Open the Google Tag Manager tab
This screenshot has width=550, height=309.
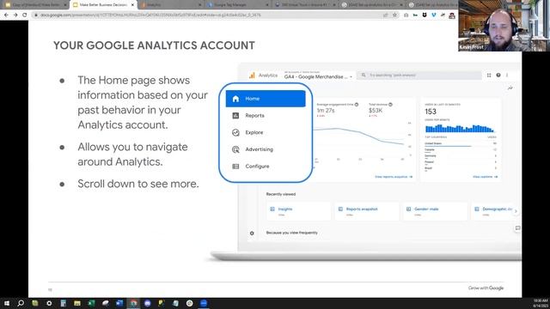click(x=237, y=5)
